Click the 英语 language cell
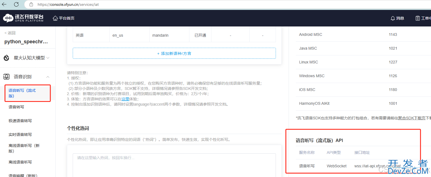Viewport: 431px width, 177px height. (80, 35)
